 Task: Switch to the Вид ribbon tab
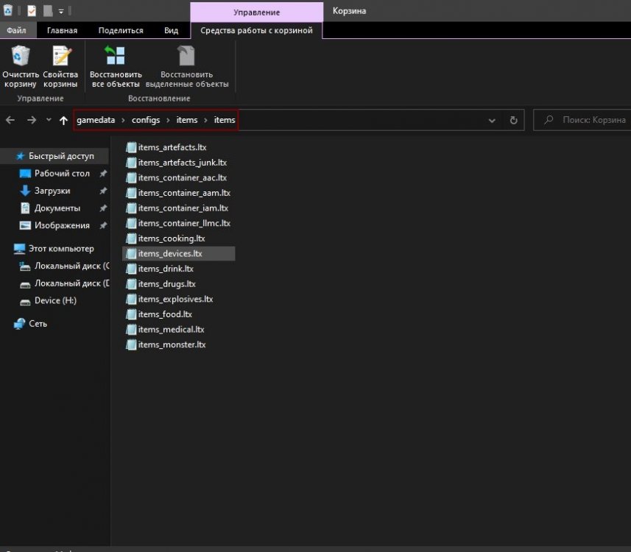coord(171,31)
